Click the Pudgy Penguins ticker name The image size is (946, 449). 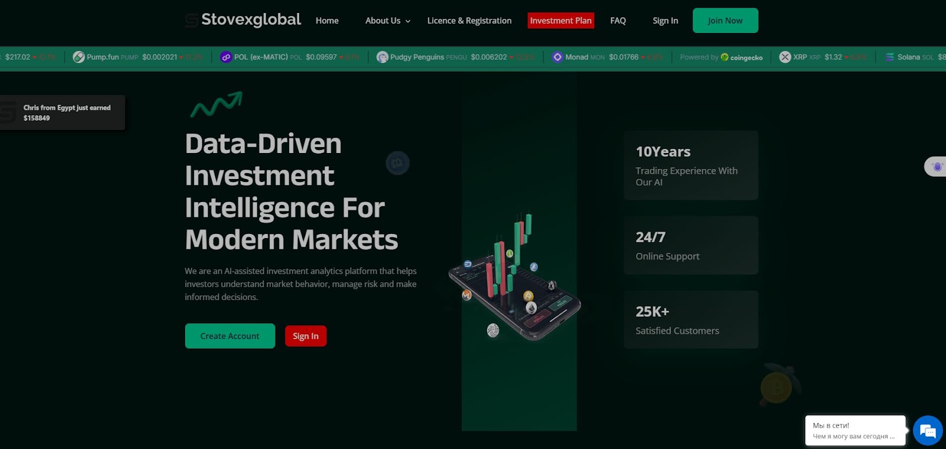pos(417,57)
